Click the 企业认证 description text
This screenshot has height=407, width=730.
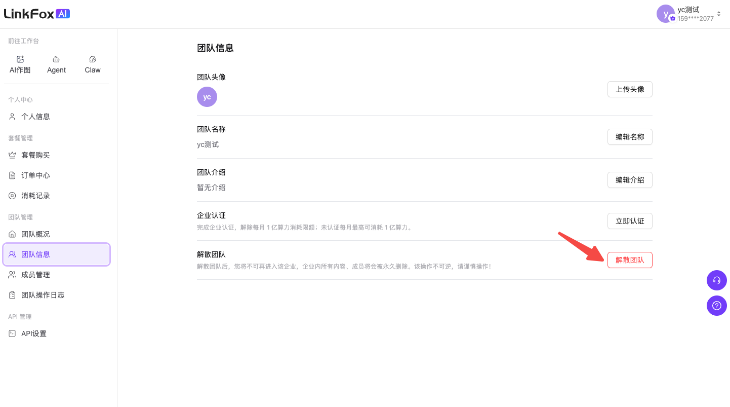(x=305, y=228)
